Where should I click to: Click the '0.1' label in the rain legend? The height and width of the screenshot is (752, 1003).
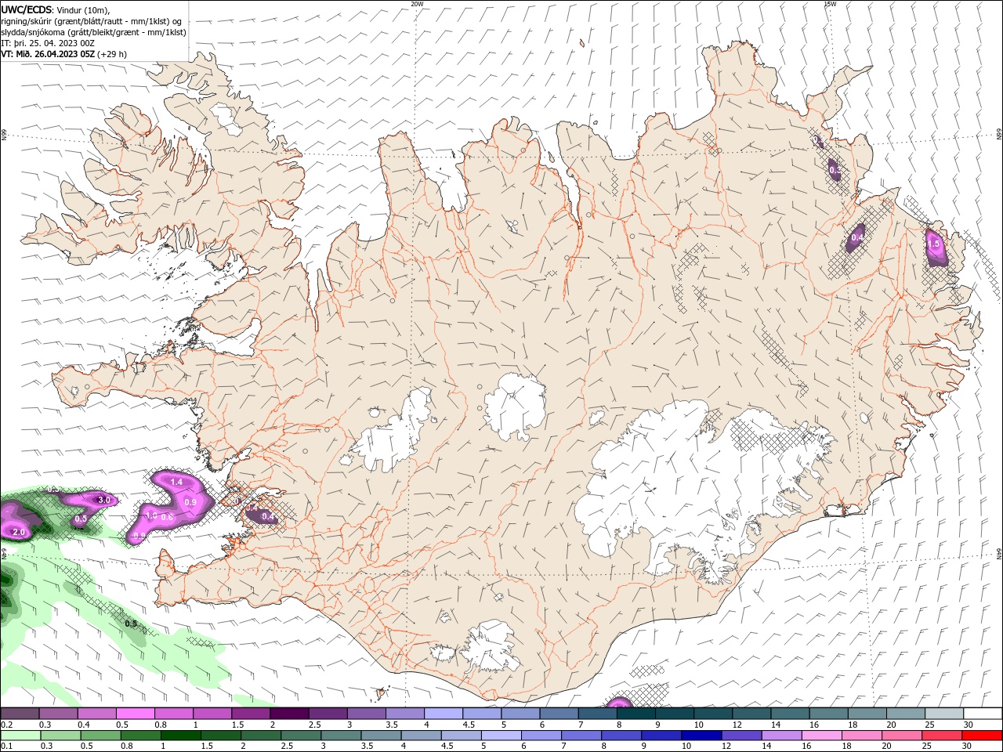[x=6, y=747]
